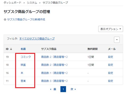The image size is (127, 95).
Task: Click ID cell 18
Action: coord(7,65)
